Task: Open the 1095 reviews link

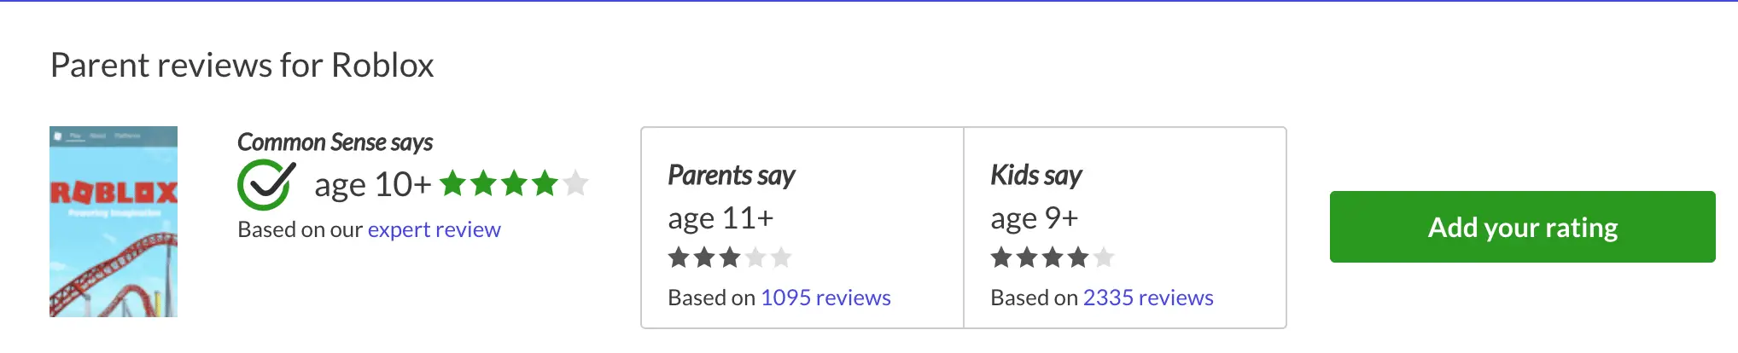Action: pyautogui.click(x=825, y=298)
